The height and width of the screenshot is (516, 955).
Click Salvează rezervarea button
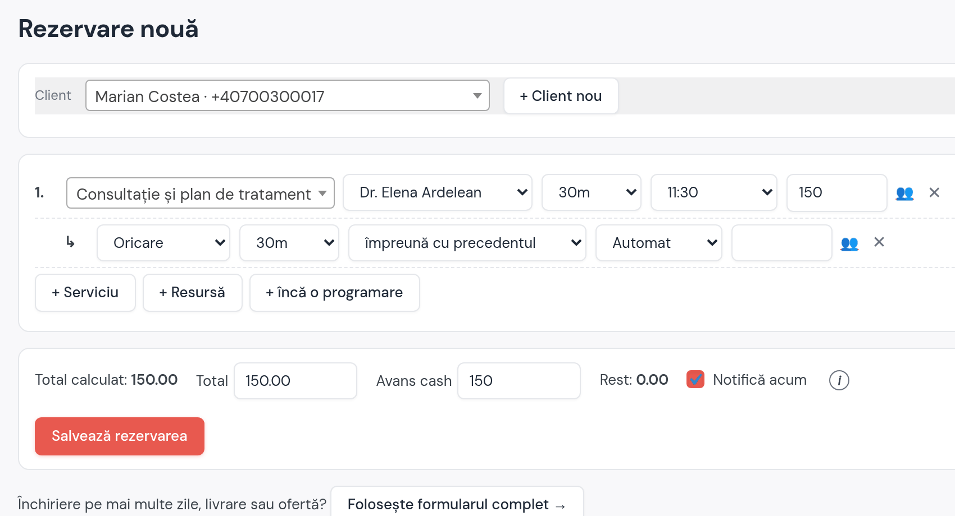[x=120, y=436]
